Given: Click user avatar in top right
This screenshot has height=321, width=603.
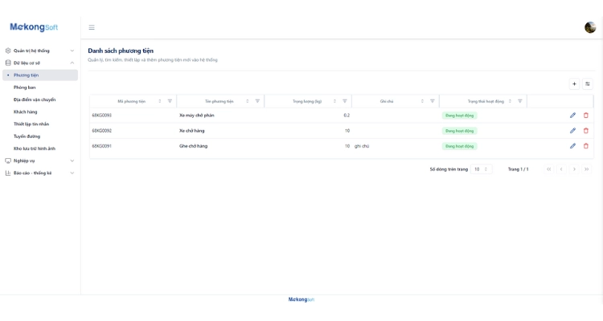Looking at the screenshot, I should [x=590, y=27].
